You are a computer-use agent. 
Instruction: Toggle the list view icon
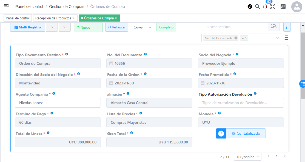(286, 38)
